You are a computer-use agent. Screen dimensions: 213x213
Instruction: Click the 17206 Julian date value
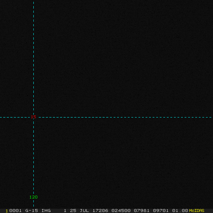click(100, 211)
